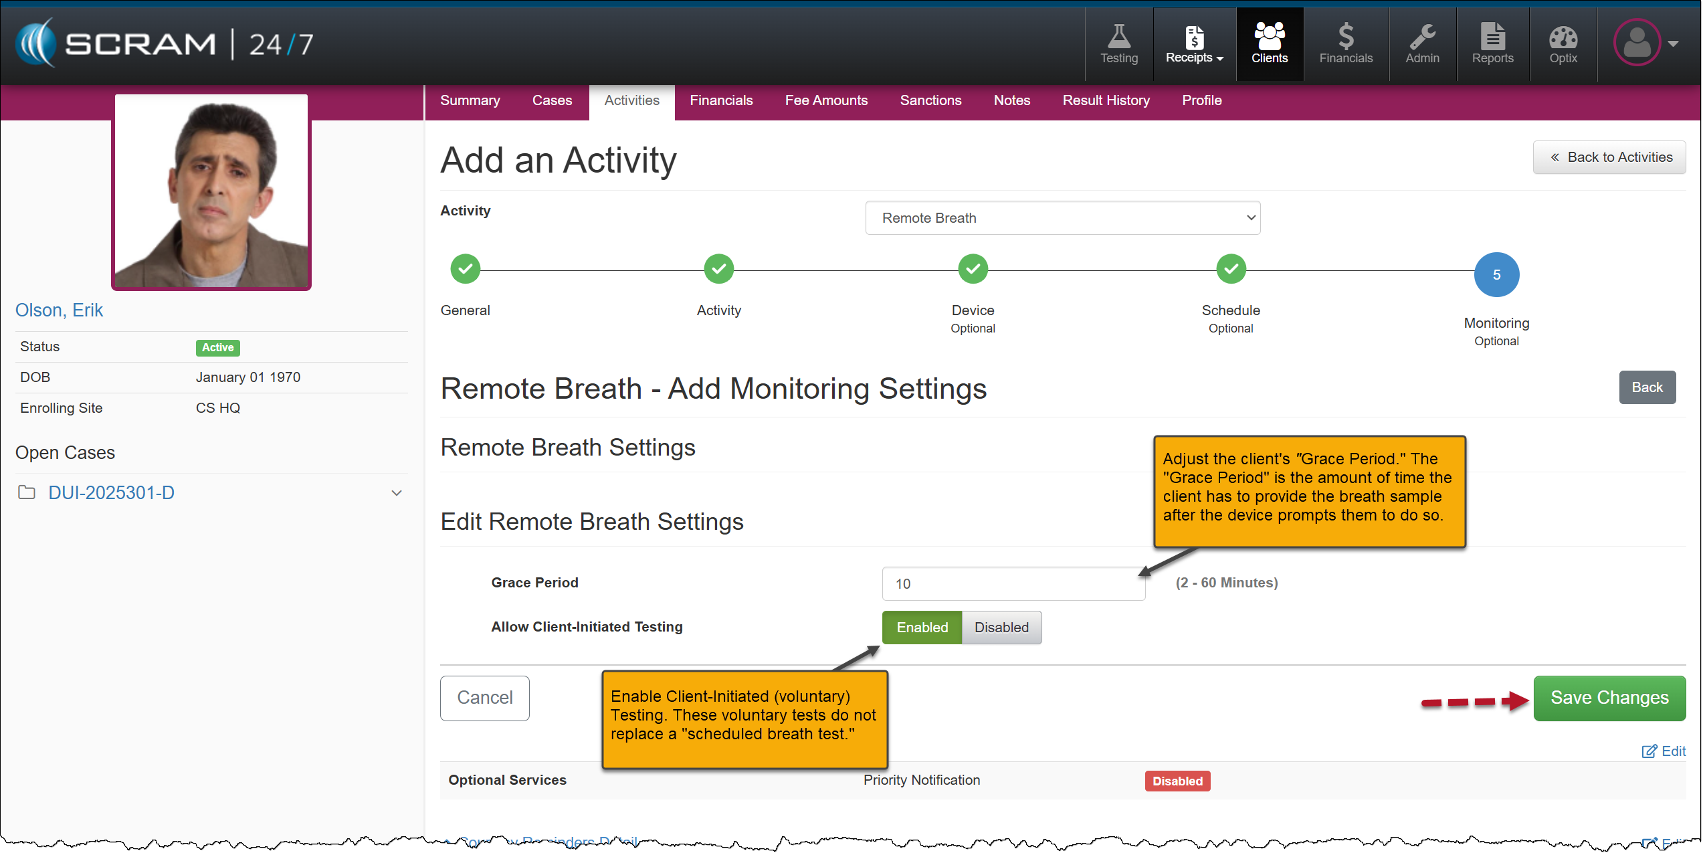1703x857 pixels.
Task: Click the DUI-2025301-D folder icon
Action: click(27, 493)
